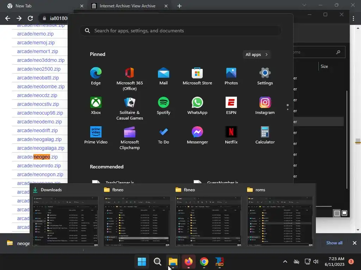The height and width of the screenshot is (270, 361).
Task: Open arcade/neogeo.zip link
Action: pos(37,157)
